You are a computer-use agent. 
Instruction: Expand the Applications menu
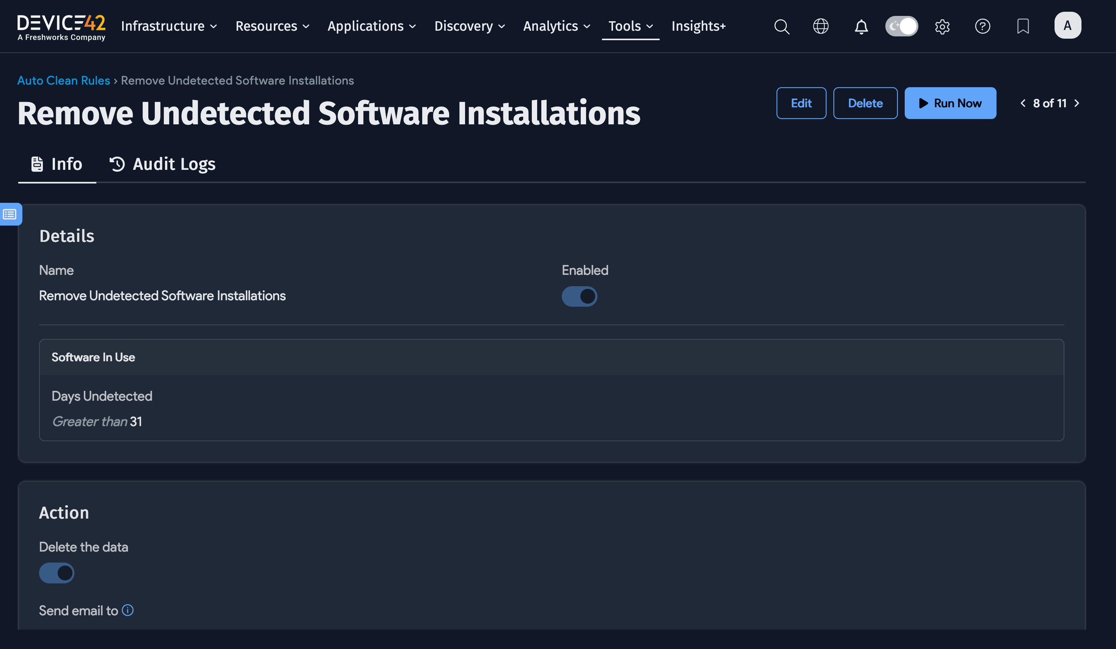click(x=371, y=26)
